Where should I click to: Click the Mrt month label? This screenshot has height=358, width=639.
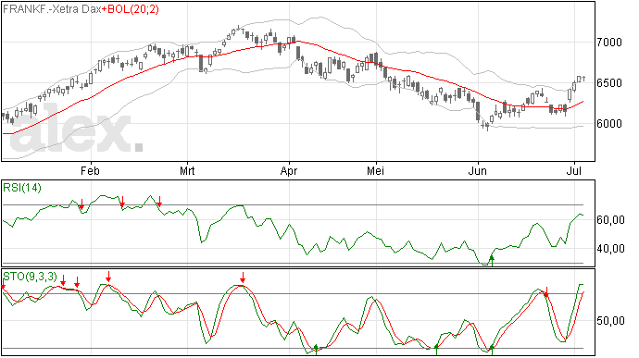coord(187,170)
